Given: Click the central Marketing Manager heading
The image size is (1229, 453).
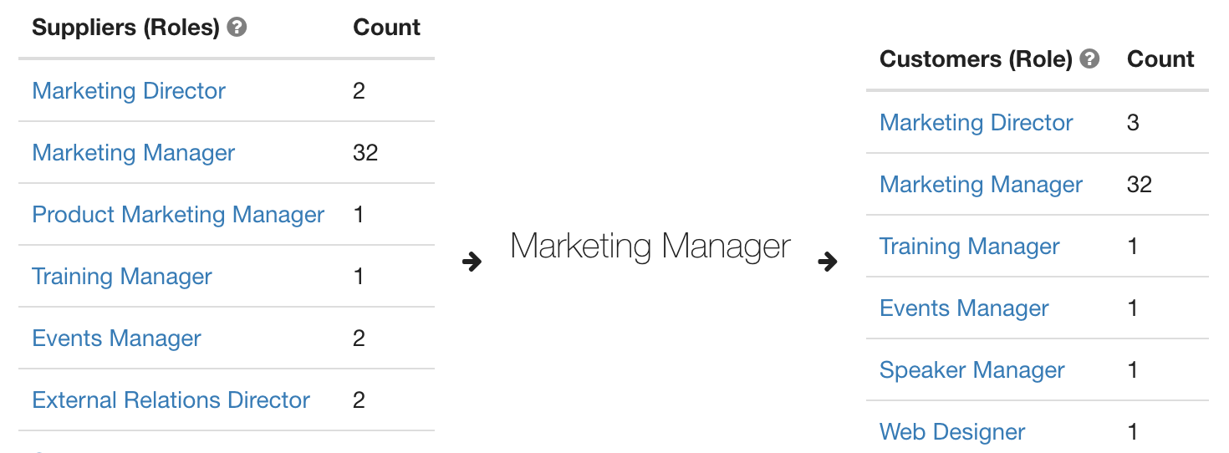Looking at the screenshot, I should tap(650, 247).
